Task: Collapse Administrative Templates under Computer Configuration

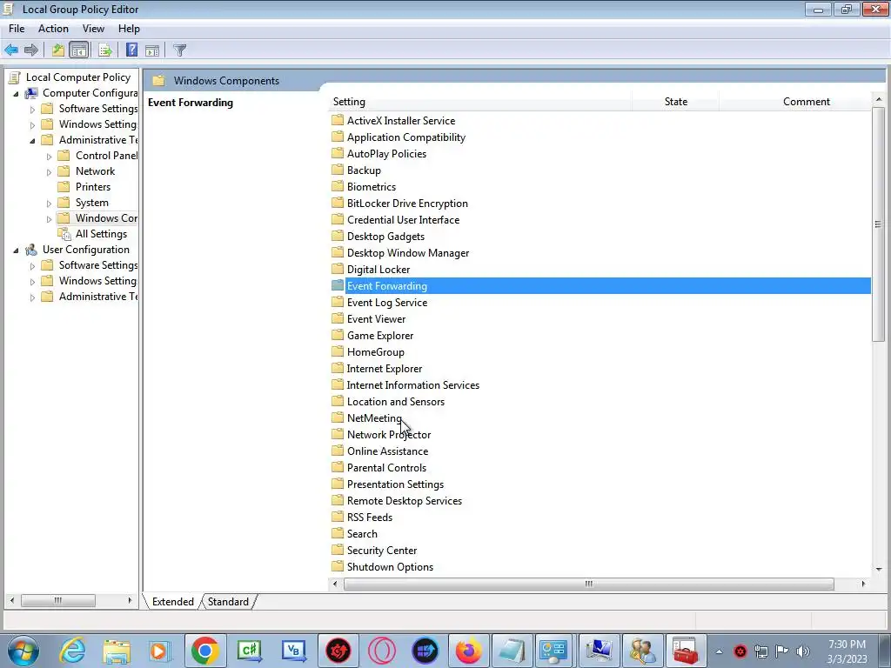Action: point(32,140)
